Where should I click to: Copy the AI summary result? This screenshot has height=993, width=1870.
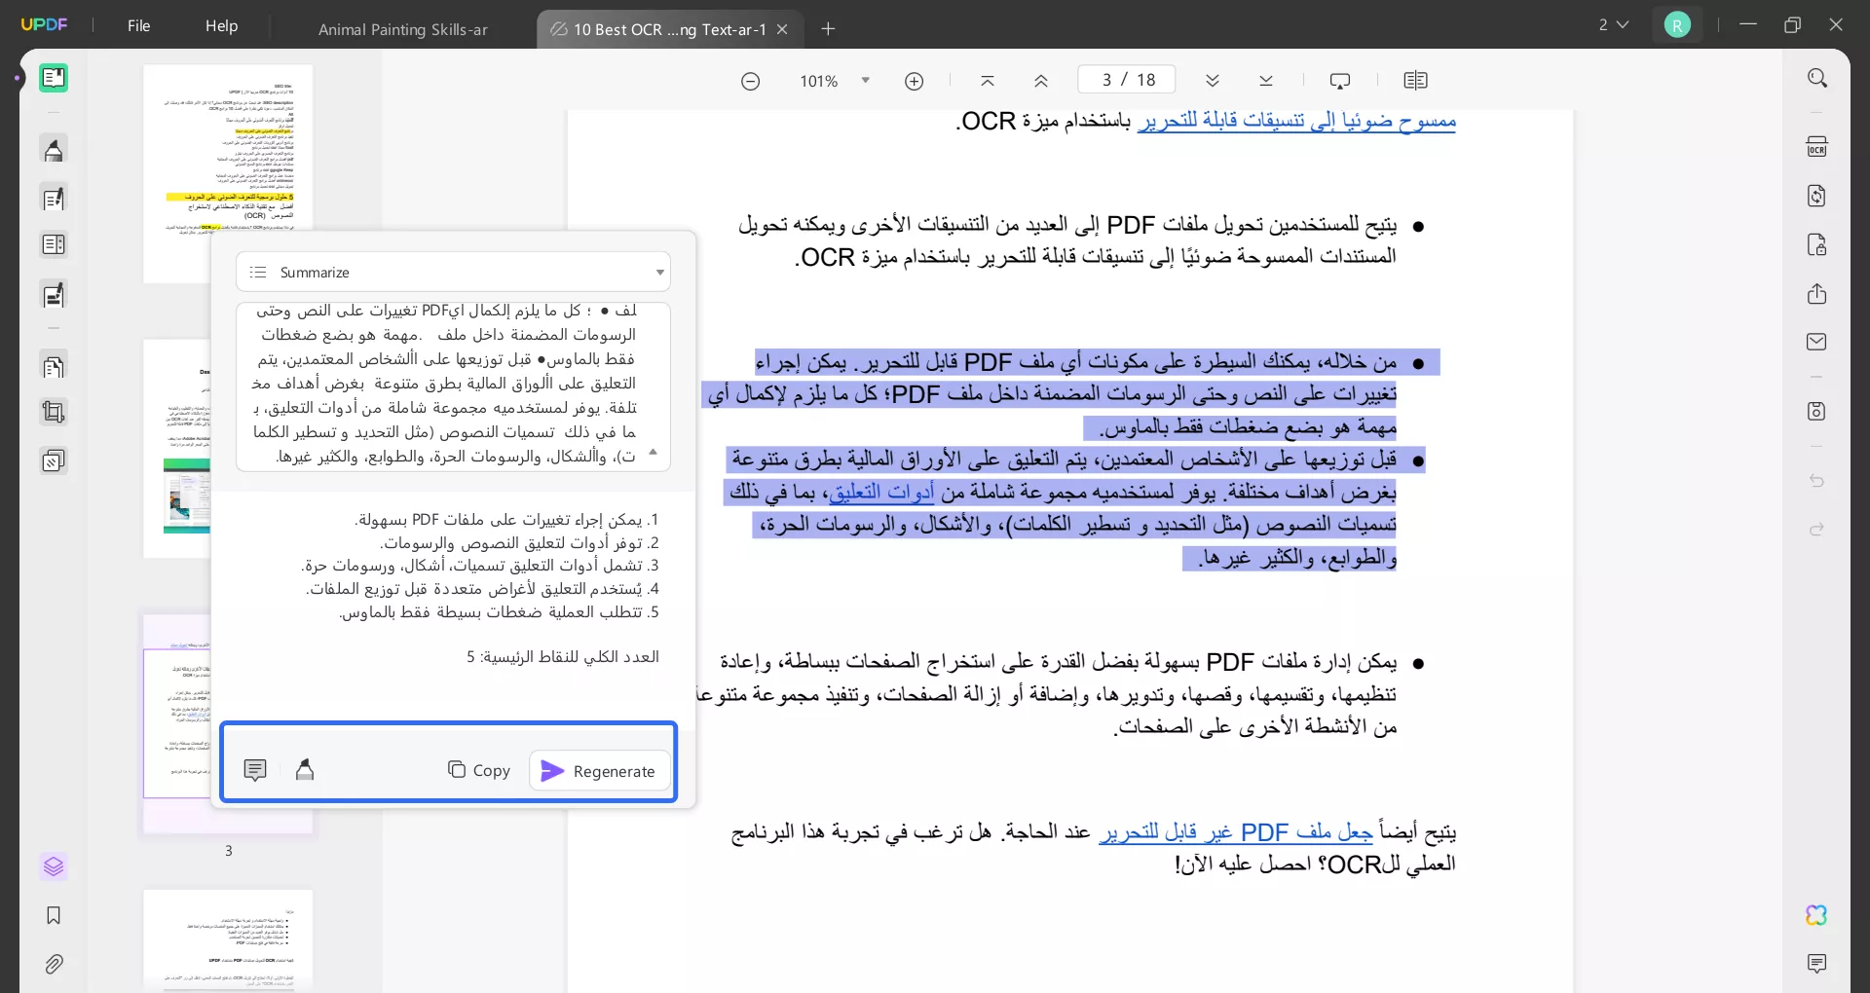[479, 770]
